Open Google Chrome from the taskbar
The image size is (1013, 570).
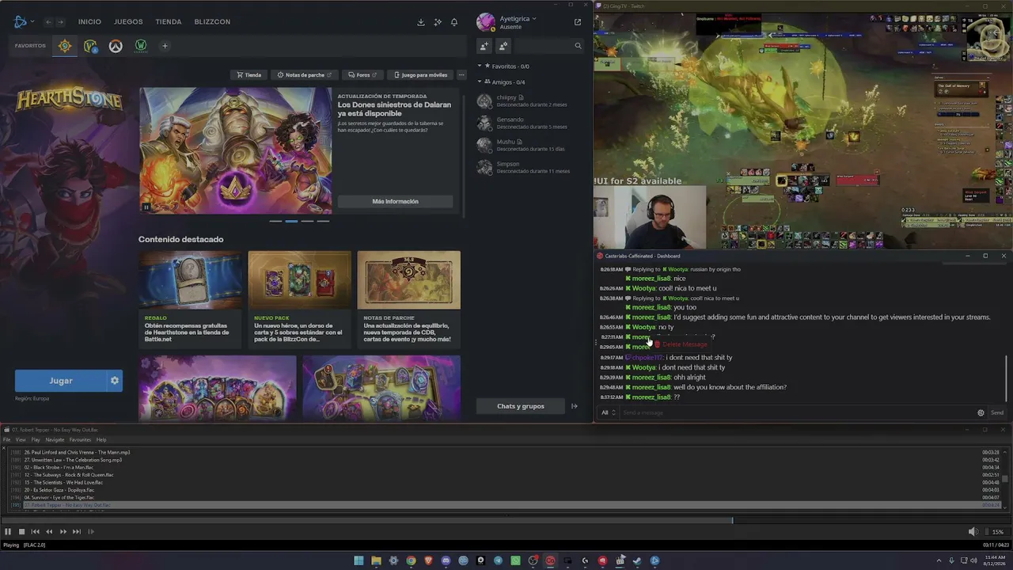tap(411, 560)
